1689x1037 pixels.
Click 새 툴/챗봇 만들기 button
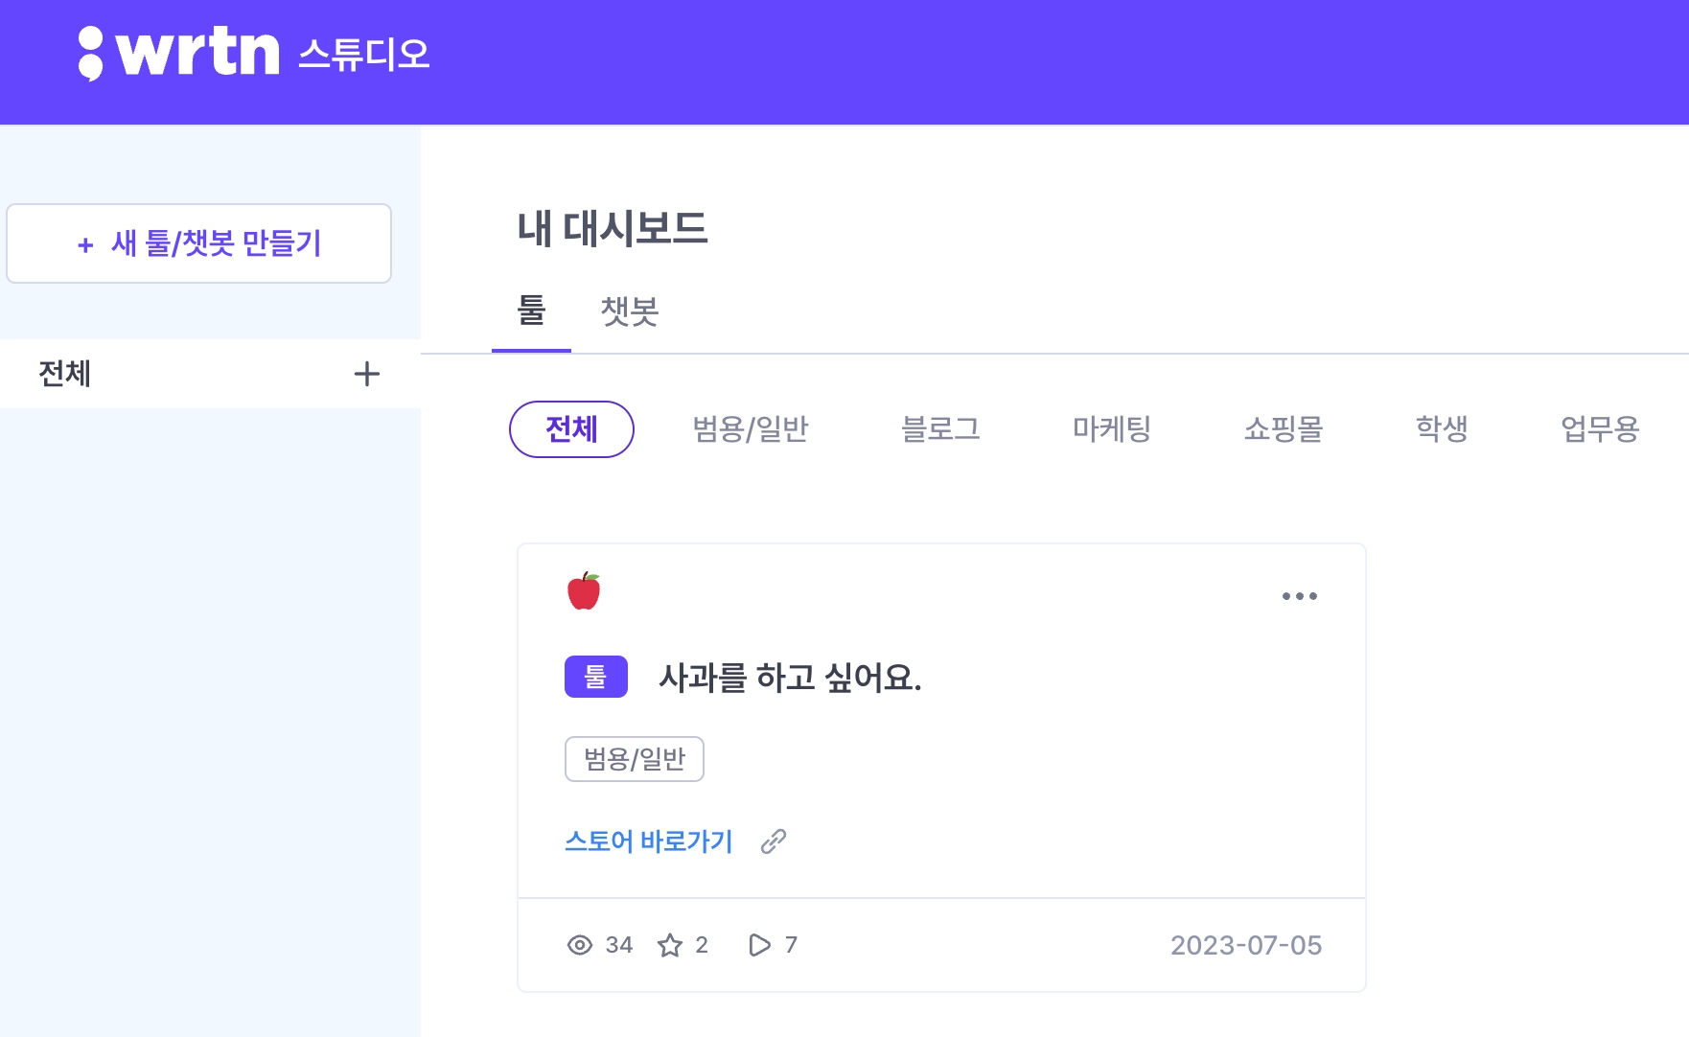199,243
